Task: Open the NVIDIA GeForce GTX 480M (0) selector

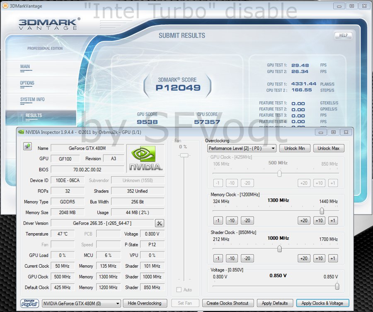Action: (x=81, y=303)
